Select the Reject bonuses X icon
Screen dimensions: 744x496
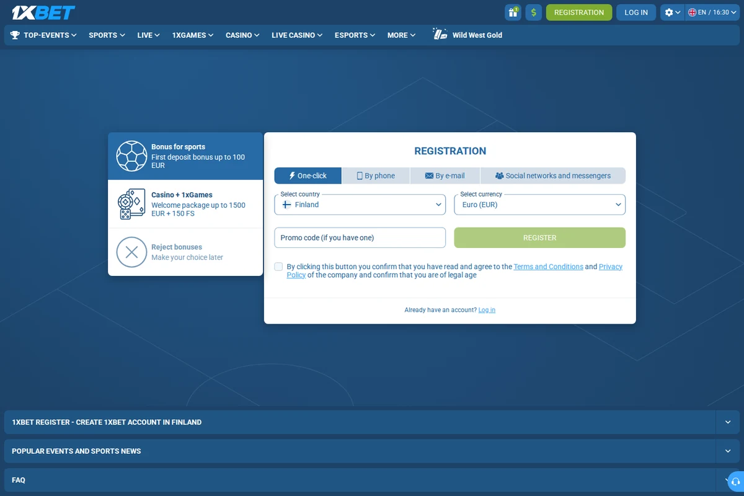pos(131,252)
